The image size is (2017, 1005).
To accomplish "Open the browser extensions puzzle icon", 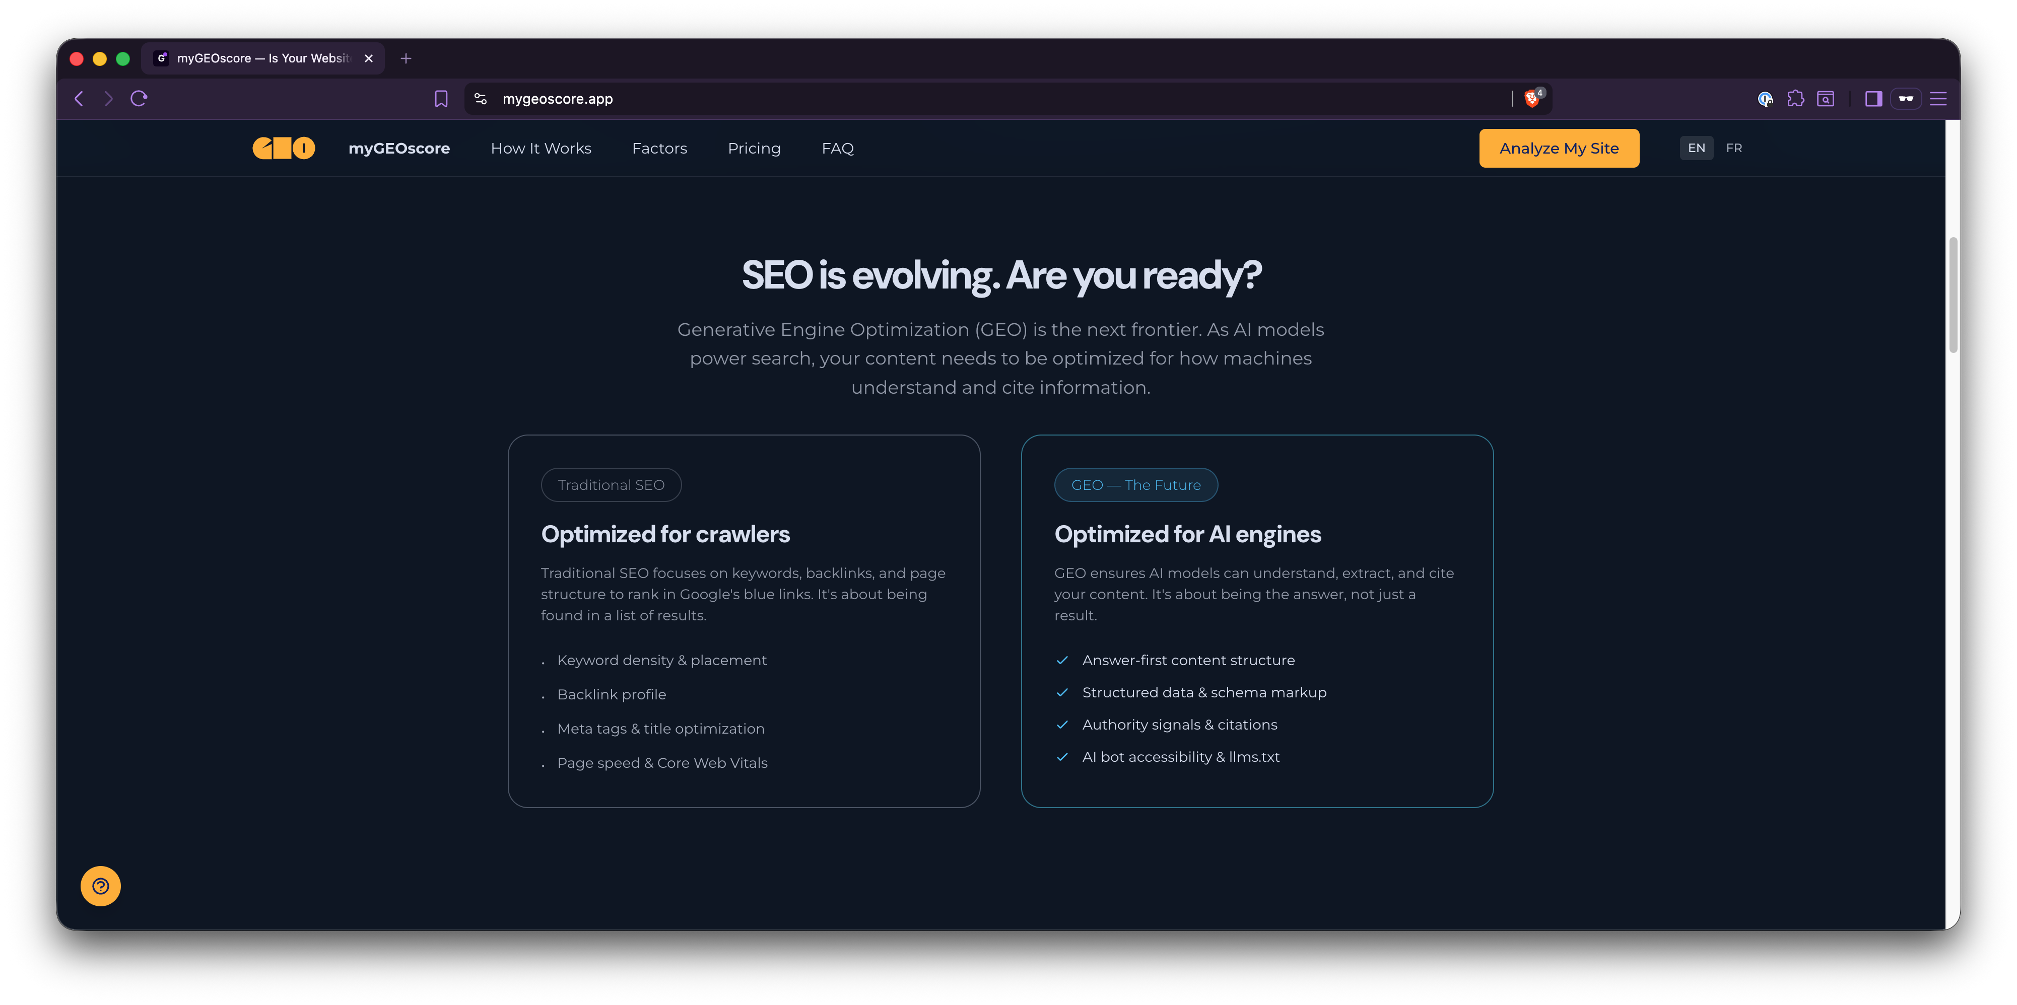I will [x=1795, y=99].
